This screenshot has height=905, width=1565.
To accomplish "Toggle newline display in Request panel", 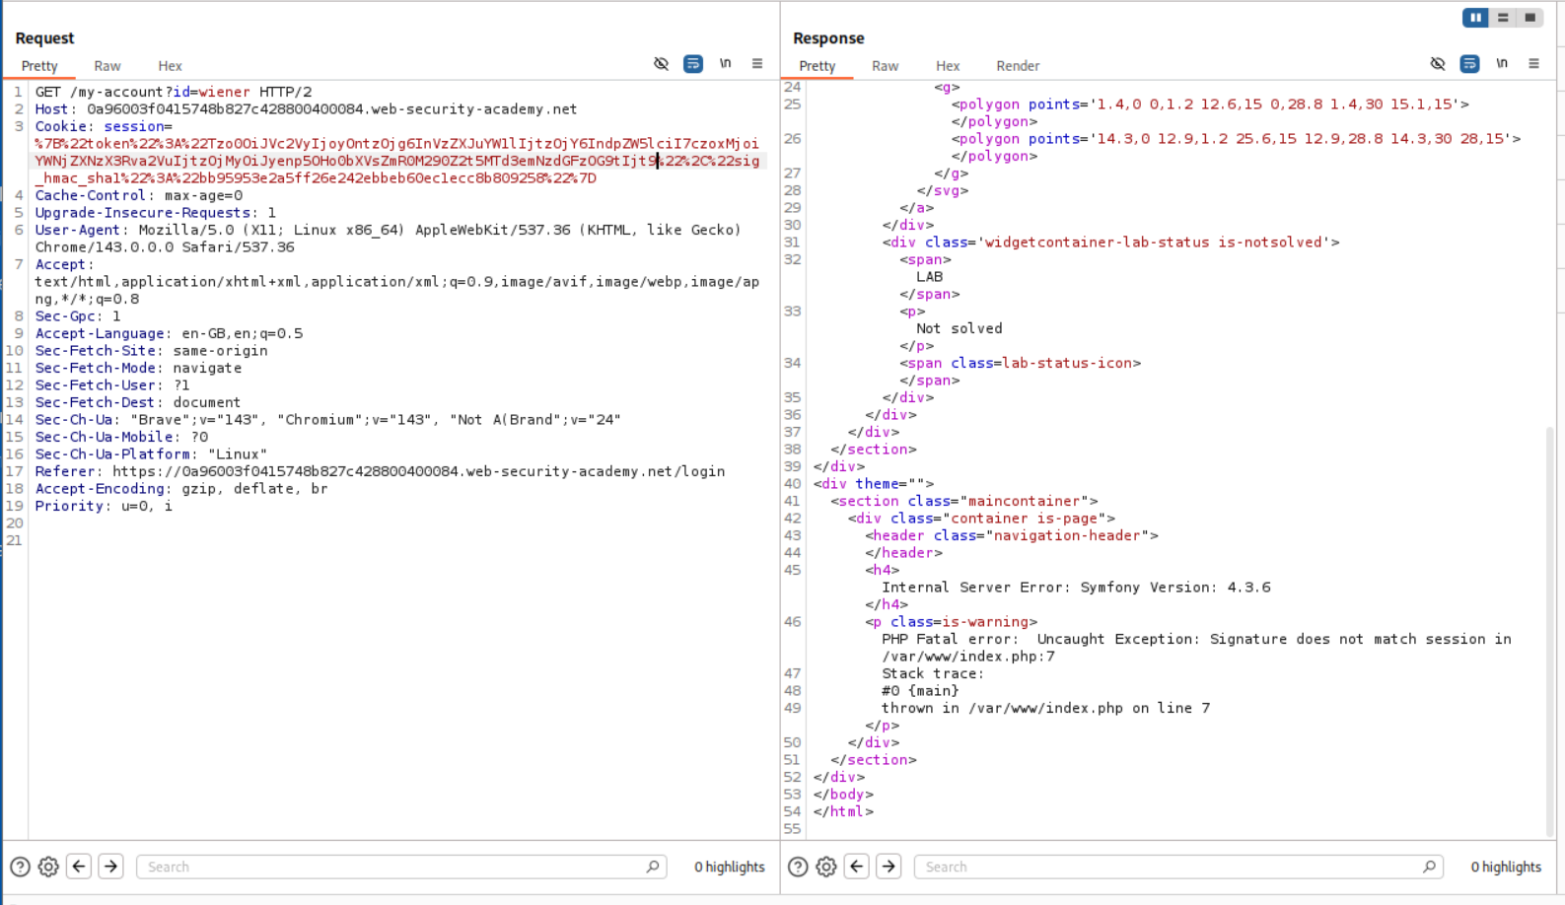I will pos(726,64).
